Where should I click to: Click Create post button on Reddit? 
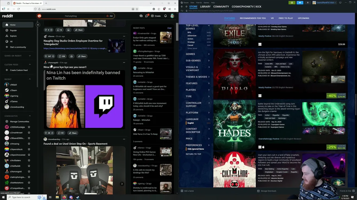click(156, 16)
